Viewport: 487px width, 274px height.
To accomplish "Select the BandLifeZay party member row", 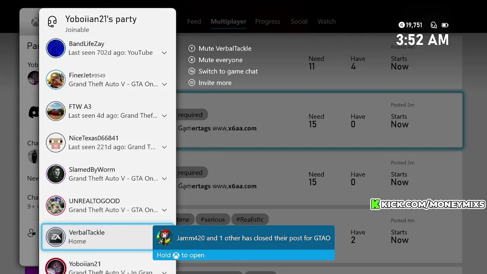I will (x=107, y=48).
